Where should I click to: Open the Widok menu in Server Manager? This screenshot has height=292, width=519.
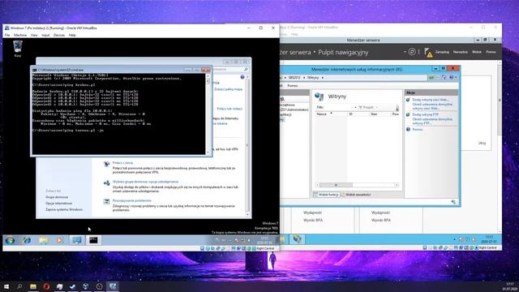[477, 52]
